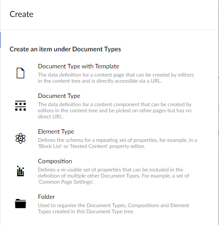Viewport: 219px width, 225px height.
Task: Click the divider line below Create header
Action: 110,30
